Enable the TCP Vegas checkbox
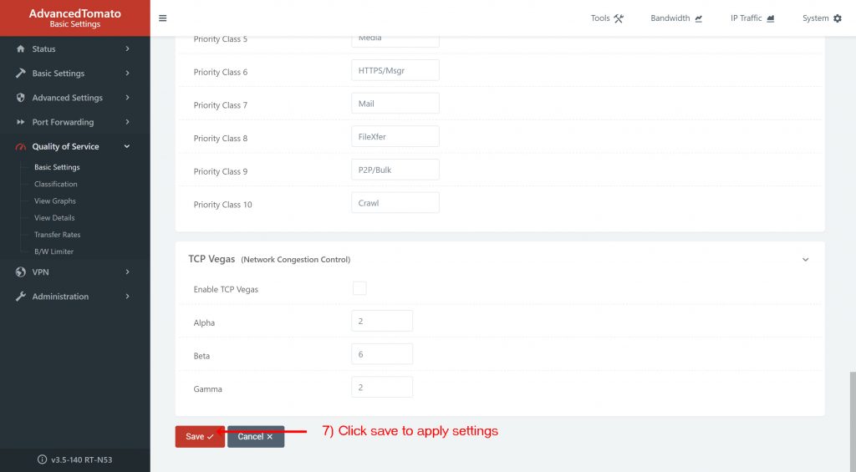 359,288
